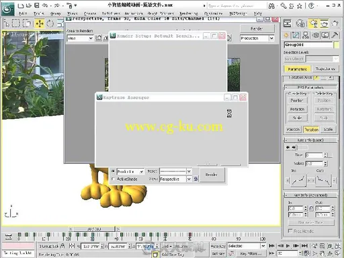Open the Help menu

click(258, 13)
